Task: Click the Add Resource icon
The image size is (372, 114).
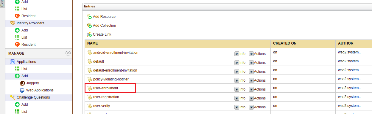Action: [89, 17]
